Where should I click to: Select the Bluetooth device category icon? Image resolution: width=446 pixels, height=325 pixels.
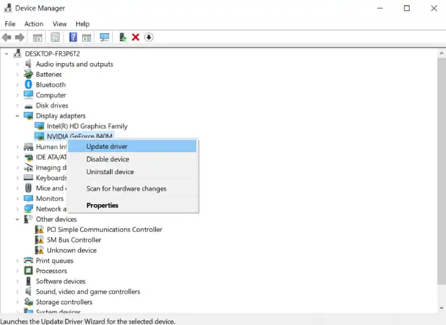pyautogui.click(x=29, y=84)
